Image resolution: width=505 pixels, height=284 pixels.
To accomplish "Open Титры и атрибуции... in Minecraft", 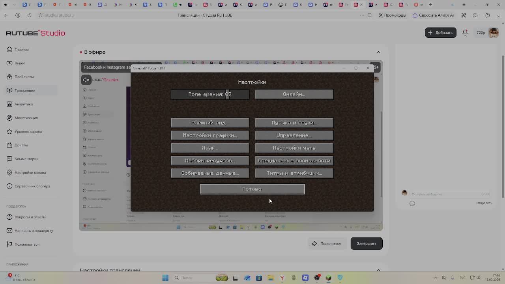I will (x=294, y=173).
